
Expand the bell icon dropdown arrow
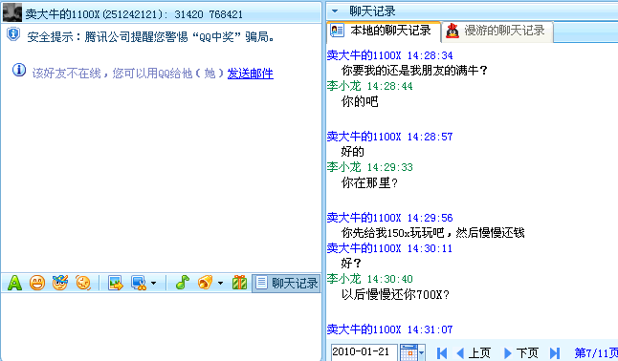tap(220, 283)
